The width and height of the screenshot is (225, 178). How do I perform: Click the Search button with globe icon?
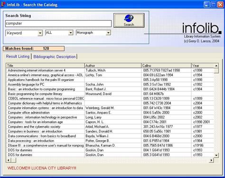tap(129, 20)
